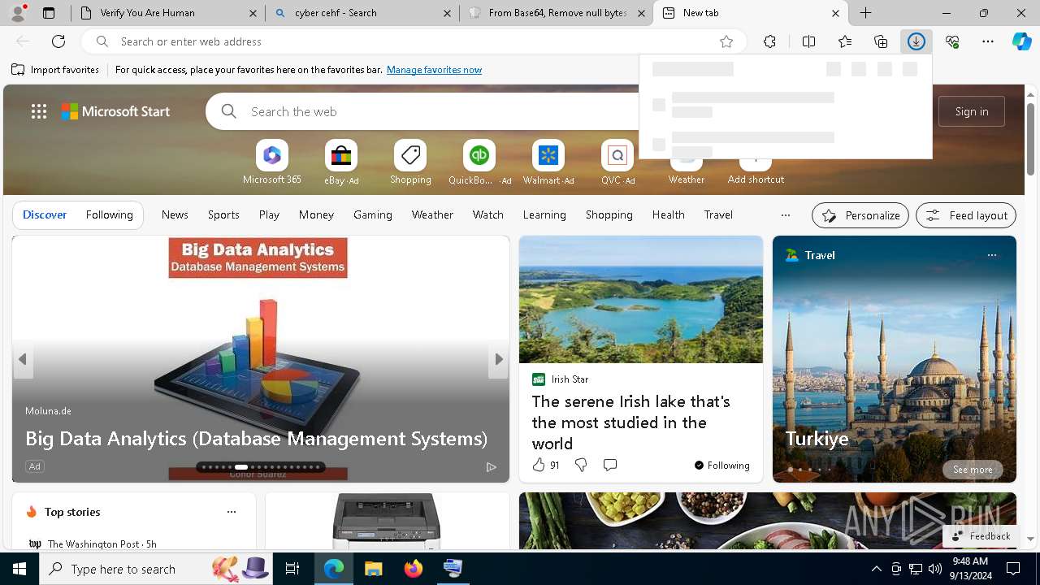Open the serene Irish lake article
This screenshot has height=585, width=1040.
(x=631, y=422)
